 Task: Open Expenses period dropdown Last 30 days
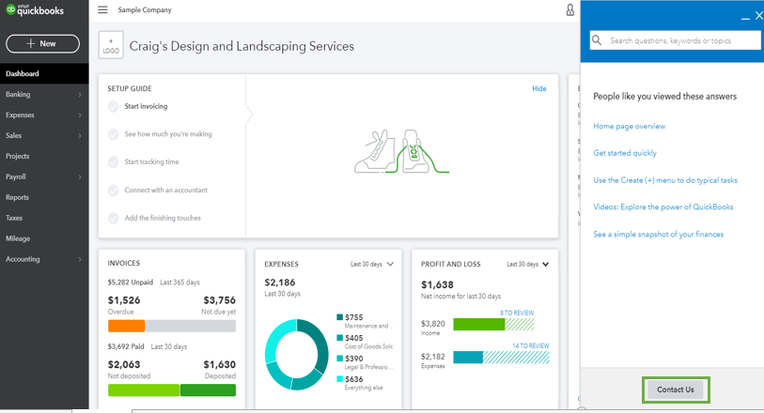tap(372, 264)
